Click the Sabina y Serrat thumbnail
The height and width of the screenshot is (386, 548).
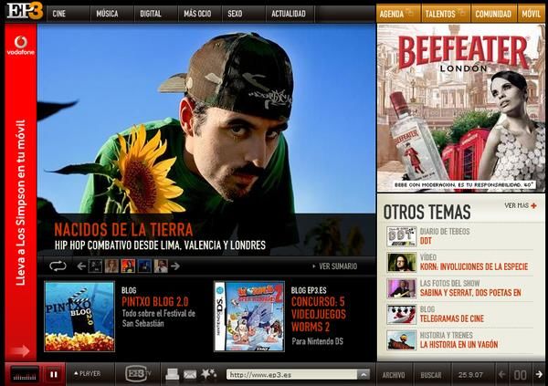click(x=402, y=288)
